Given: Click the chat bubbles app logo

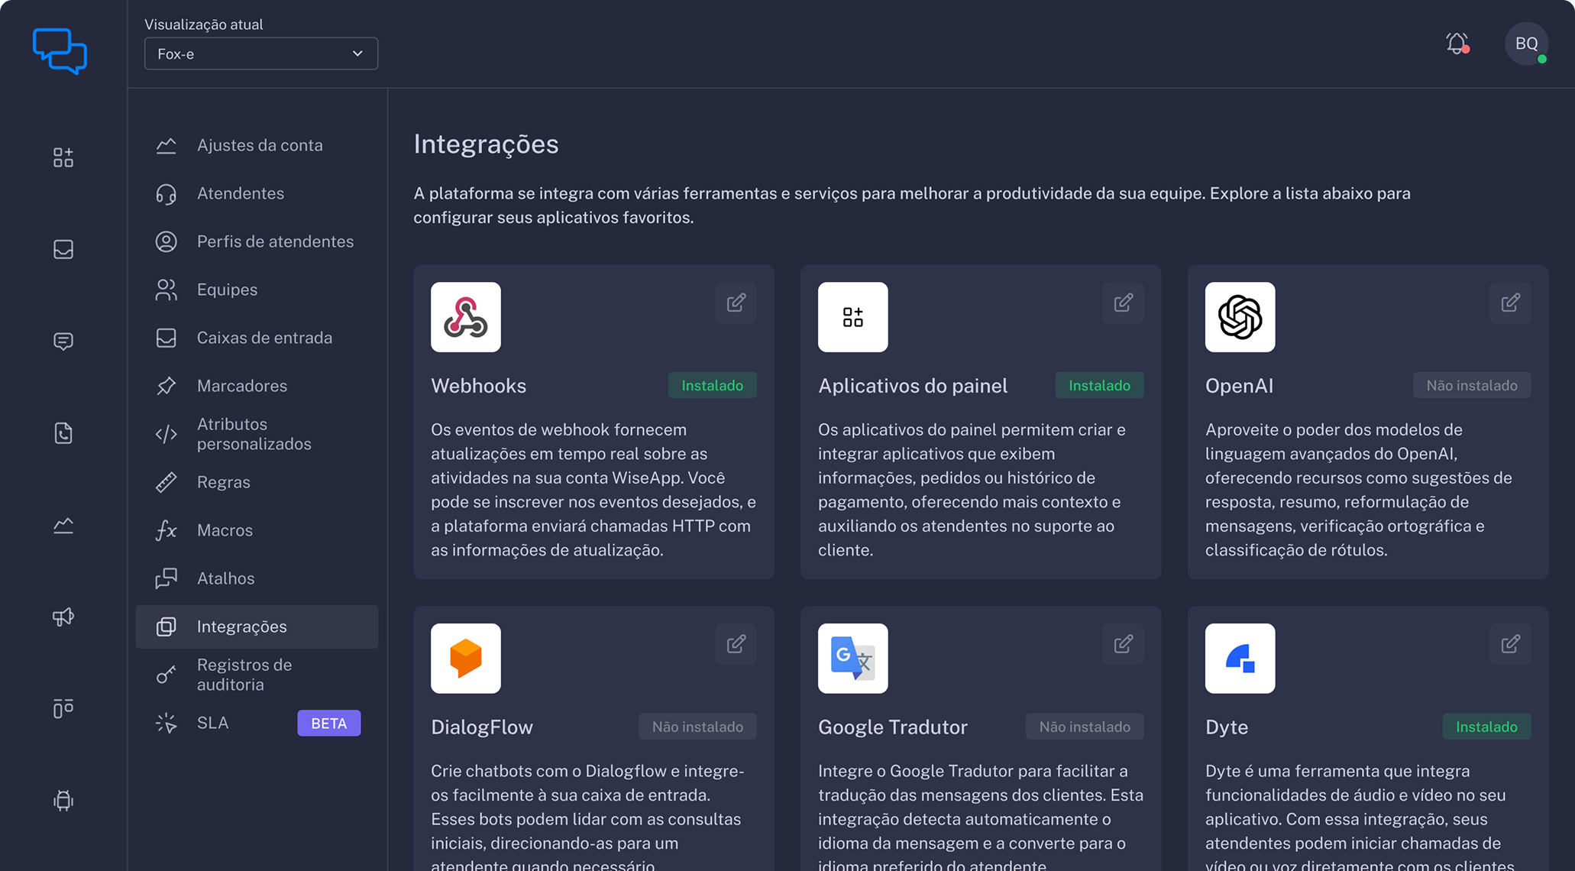Looking at the screenshot, I should (60, 50).
